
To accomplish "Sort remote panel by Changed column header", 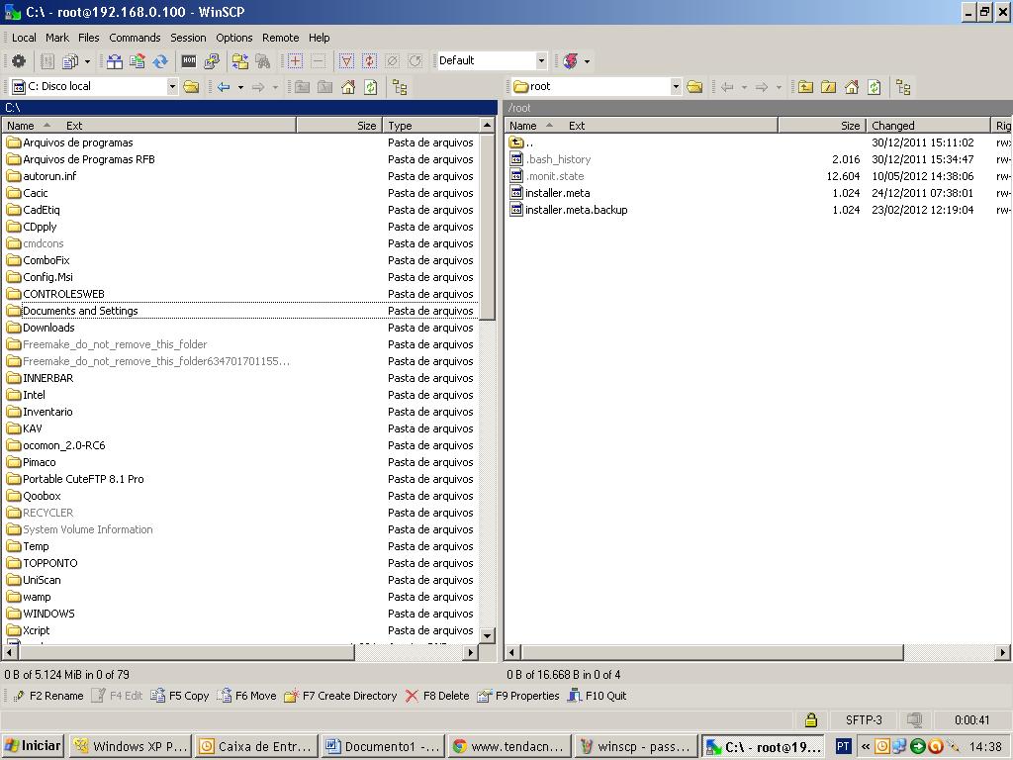I will point(928,126).
